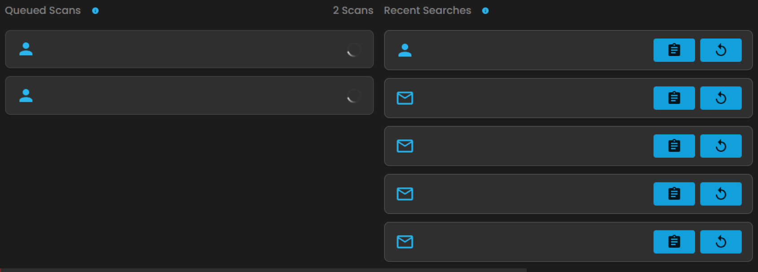The height and width of the screenshot is (272, 758).
Task: Click clipboard button on last recent search
Action: (674, 242)
